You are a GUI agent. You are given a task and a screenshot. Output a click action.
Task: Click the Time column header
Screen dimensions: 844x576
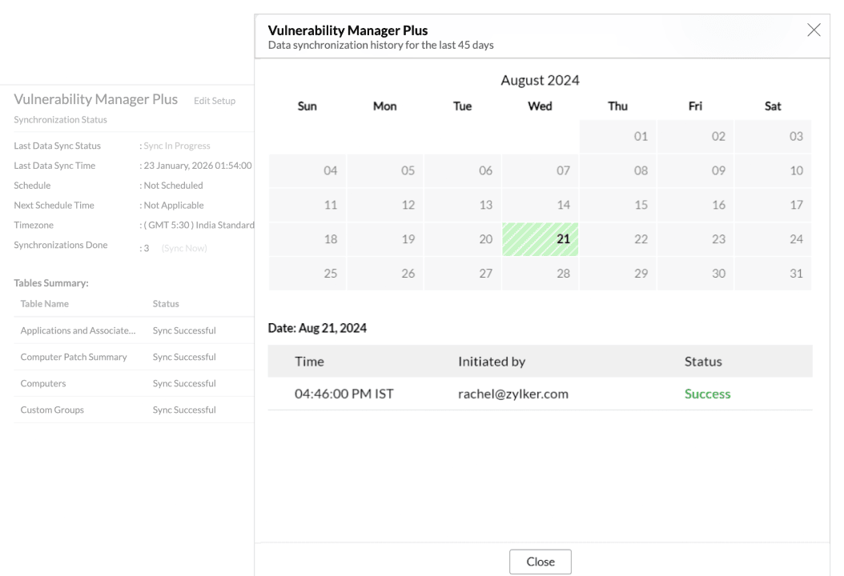coord(309,362)
